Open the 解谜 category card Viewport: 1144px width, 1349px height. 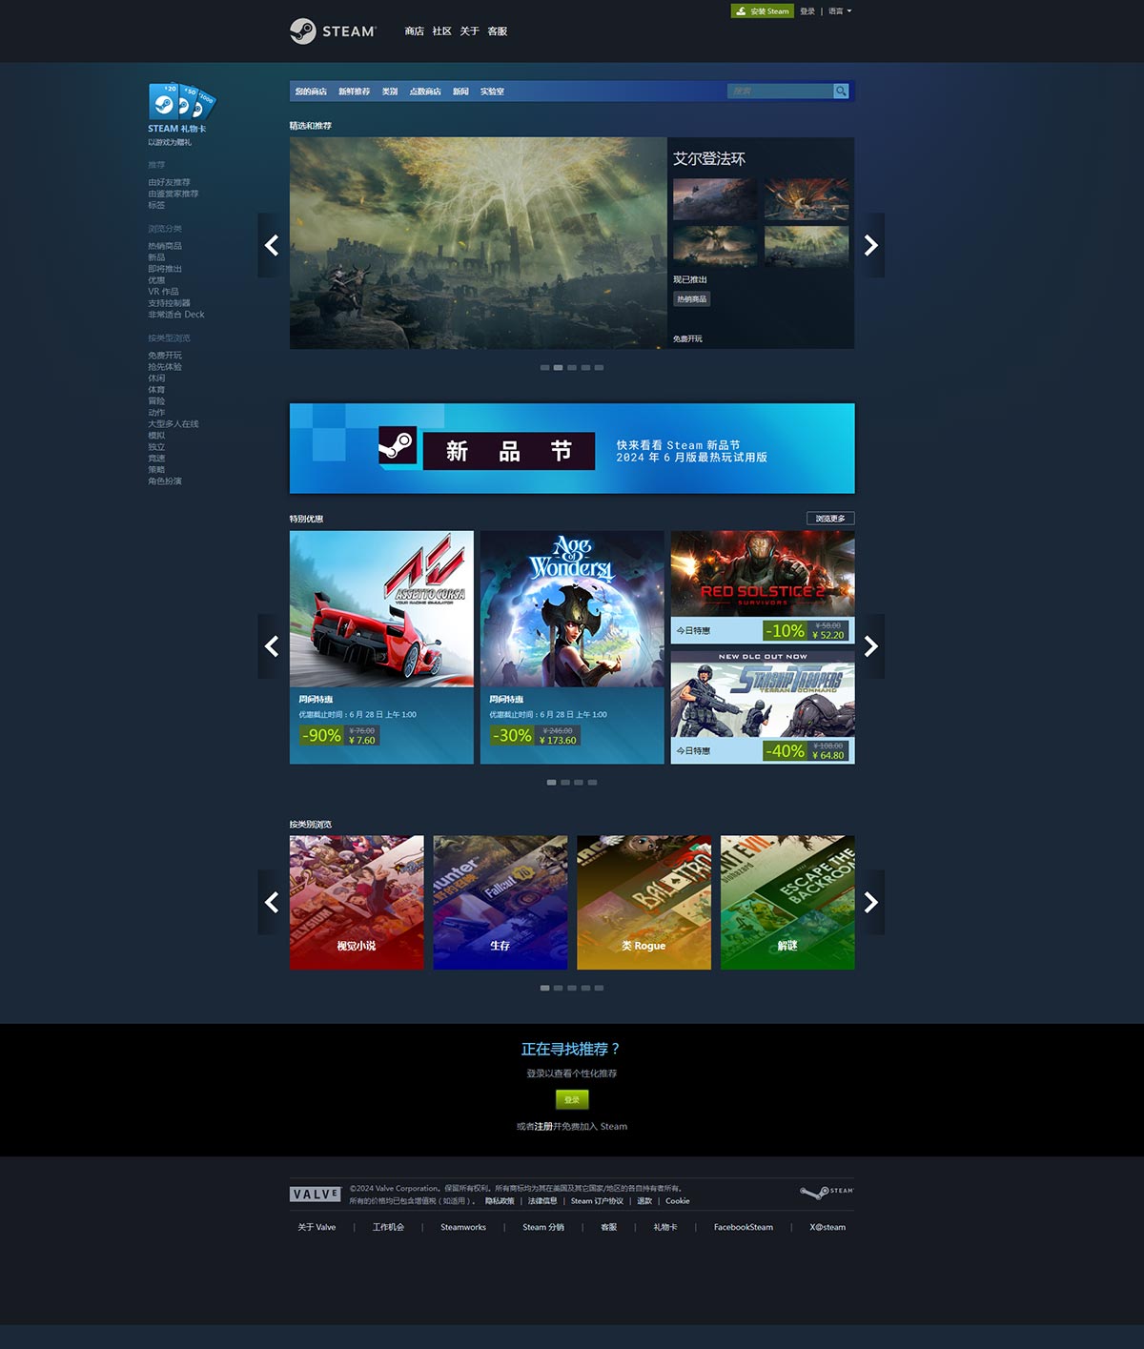tap(787, 903)
